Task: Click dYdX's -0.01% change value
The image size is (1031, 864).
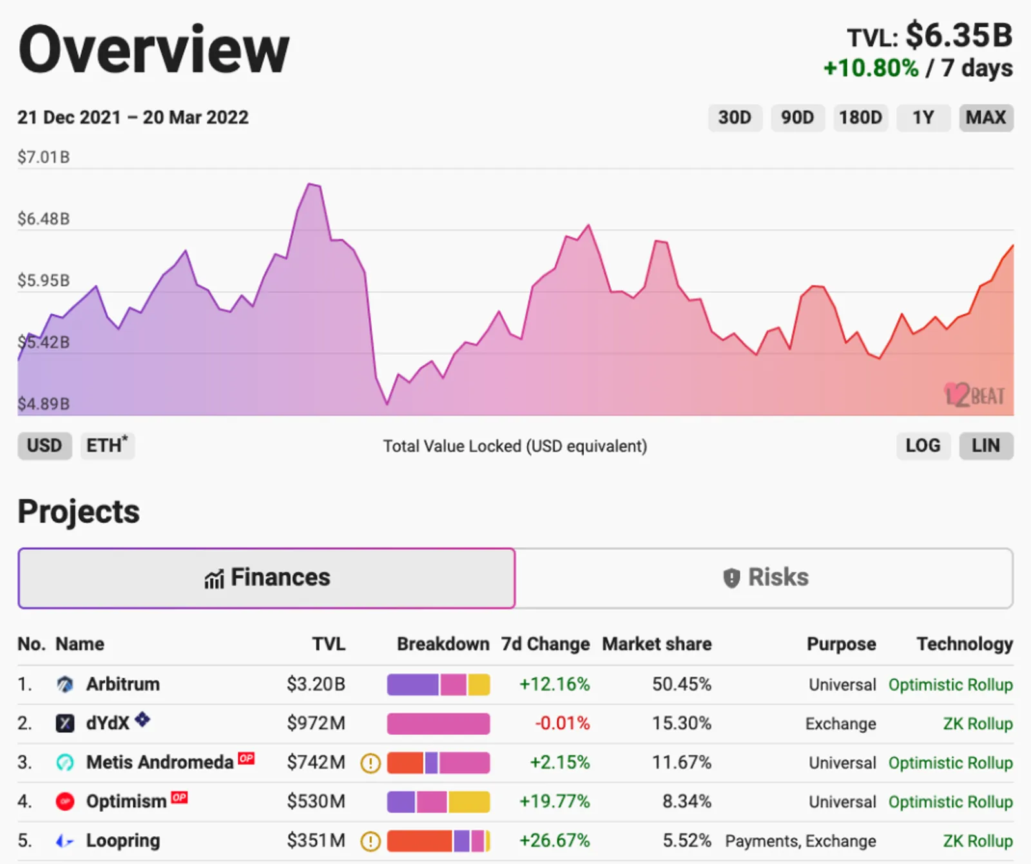Action: 563,724
